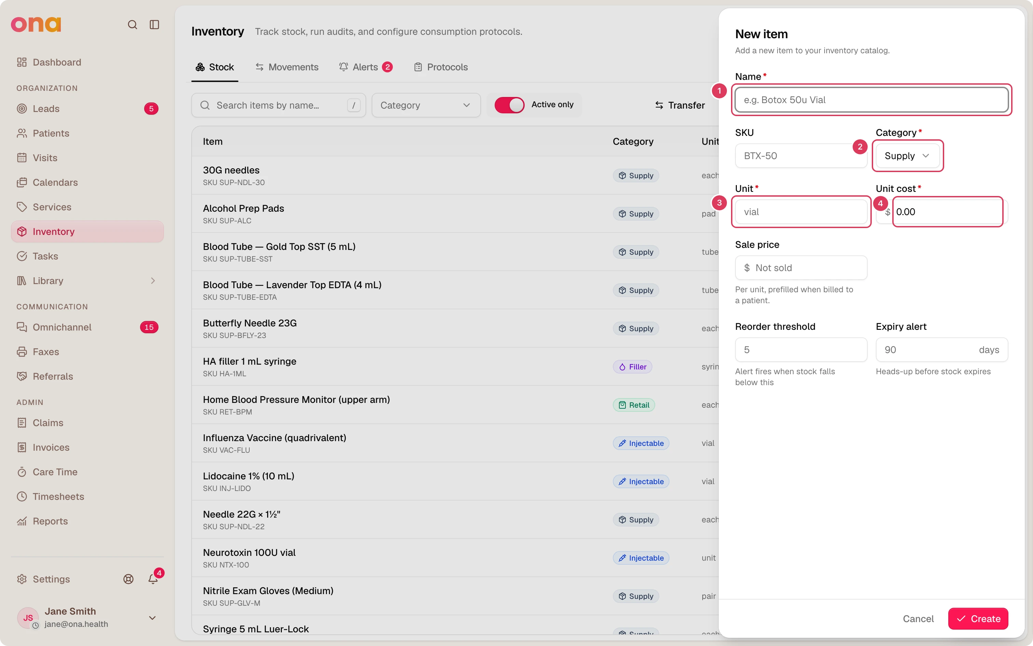
Task: Open Timesheets page
Action: click(x=87, y=496)
